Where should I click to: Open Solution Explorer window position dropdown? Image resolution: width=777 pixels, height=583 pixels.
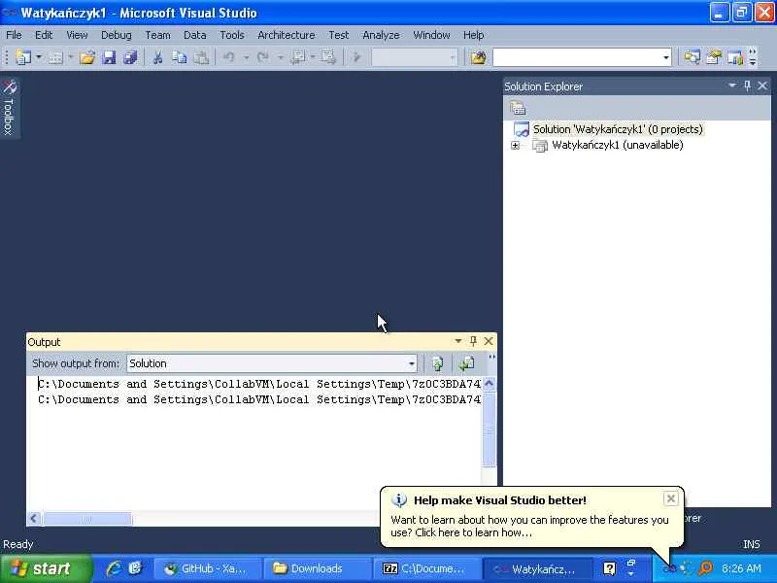732,86
